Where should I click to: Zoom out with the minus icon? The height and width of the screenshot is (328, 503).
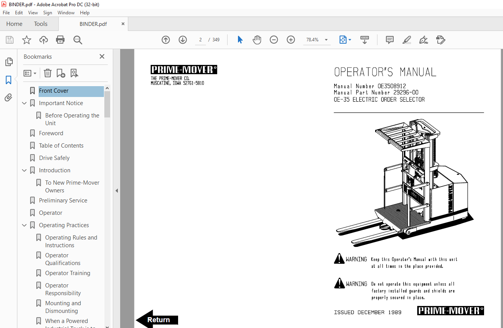point(274,40)
